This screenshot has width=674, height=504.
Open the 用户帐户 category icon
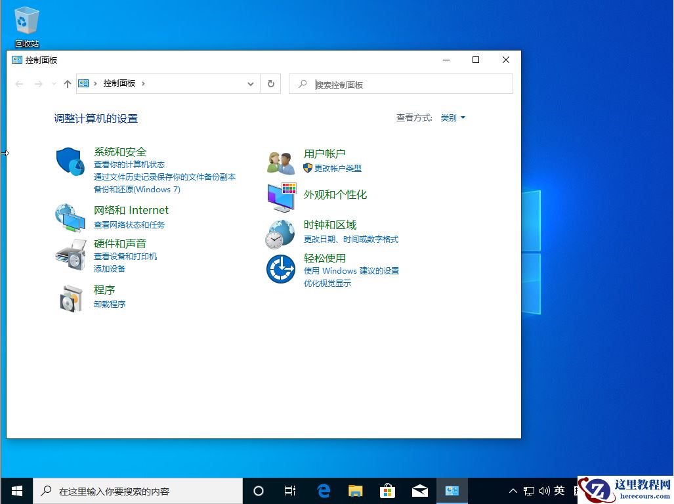point(280,161)
